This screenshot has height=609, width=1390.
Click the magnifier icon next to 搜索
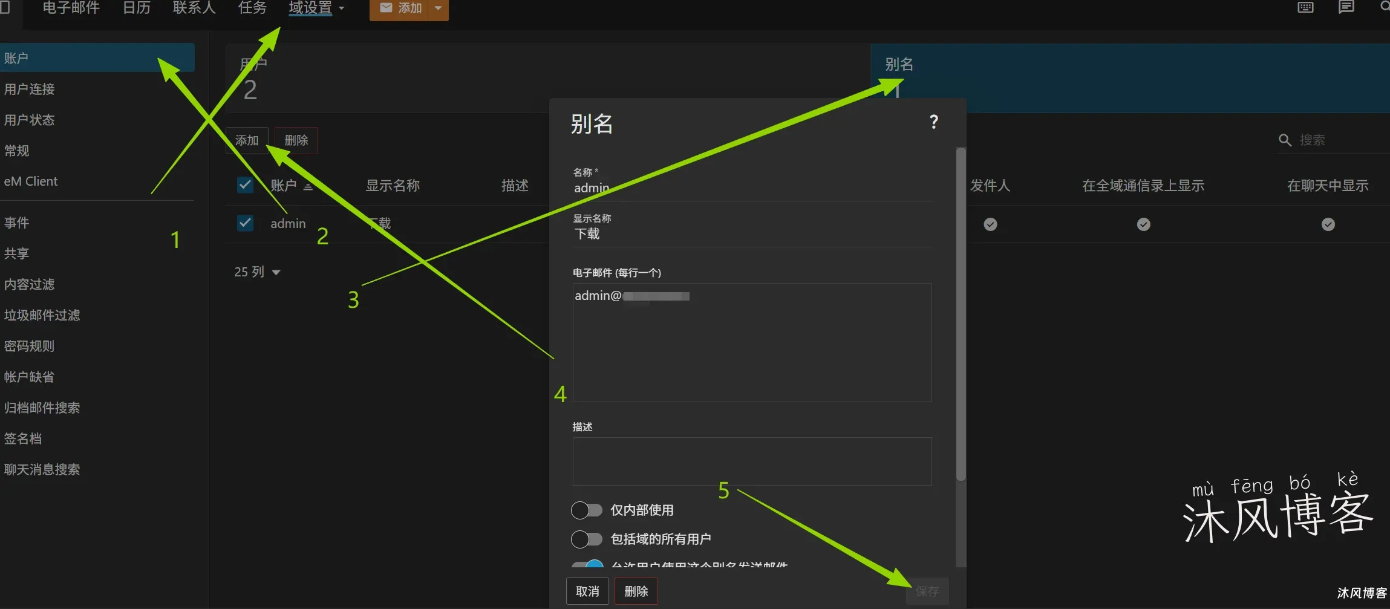point(1285,140)
